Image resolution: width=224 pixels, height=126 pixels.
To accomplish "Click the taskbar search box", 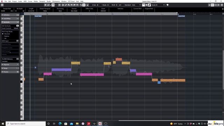I will [x=26, y=124].
